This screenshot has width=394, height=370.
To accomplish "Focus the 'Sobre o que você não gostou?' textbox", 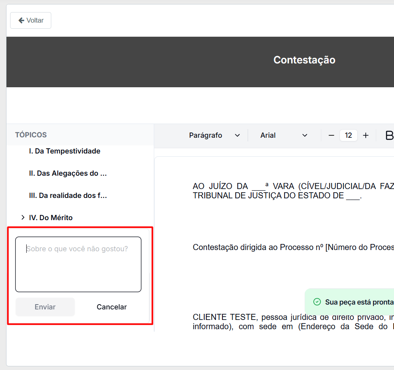I will pos(78,264).
